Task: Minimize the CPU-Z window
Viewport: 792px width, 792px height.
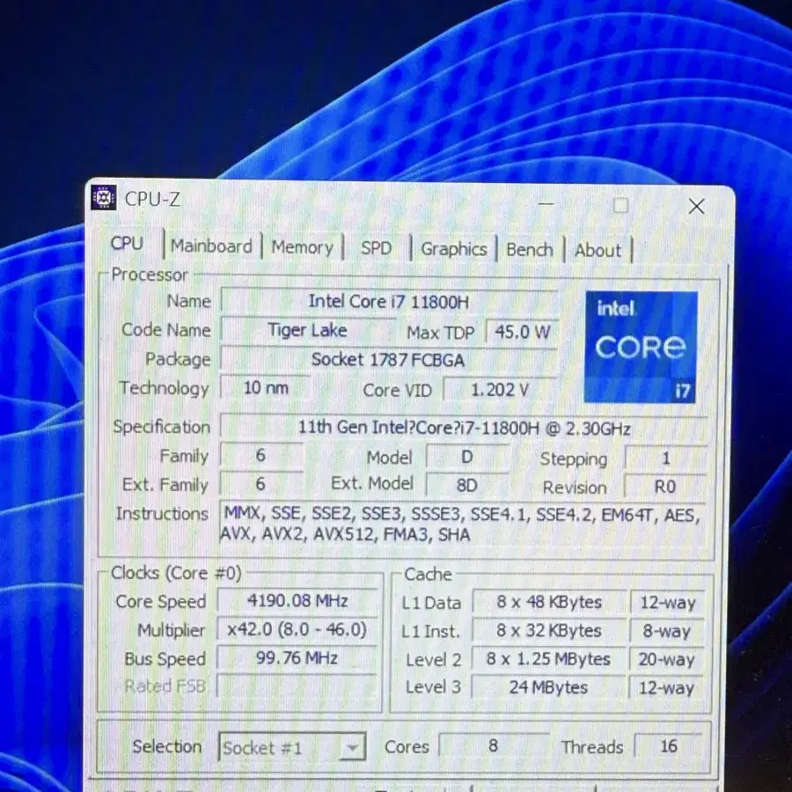Action: click(546, 204)
